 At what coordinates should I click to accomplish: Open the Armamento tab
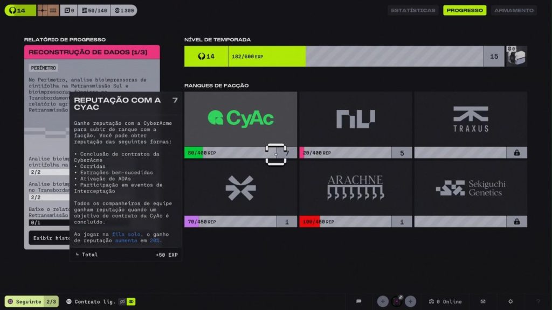coord(514,10)
